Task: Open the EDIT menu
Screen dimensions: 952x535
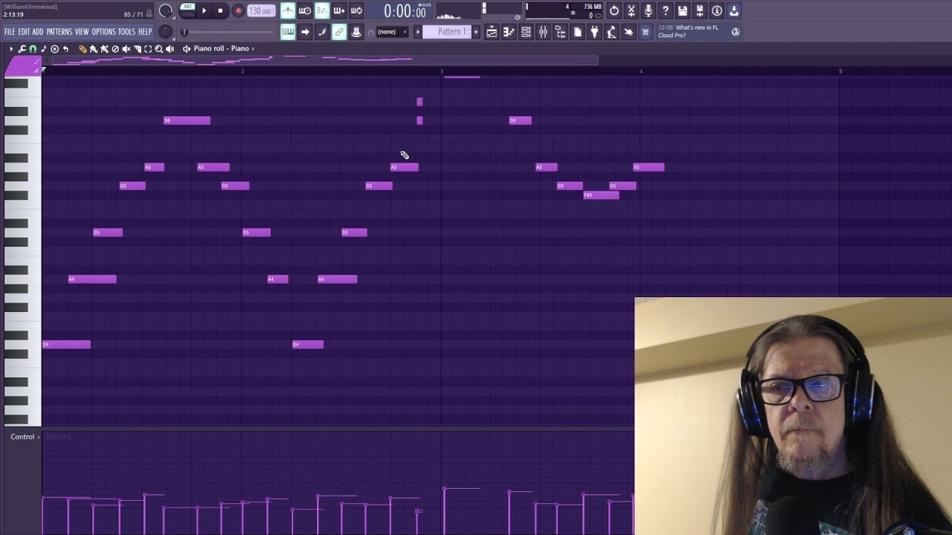Action: tap(24, 32)
